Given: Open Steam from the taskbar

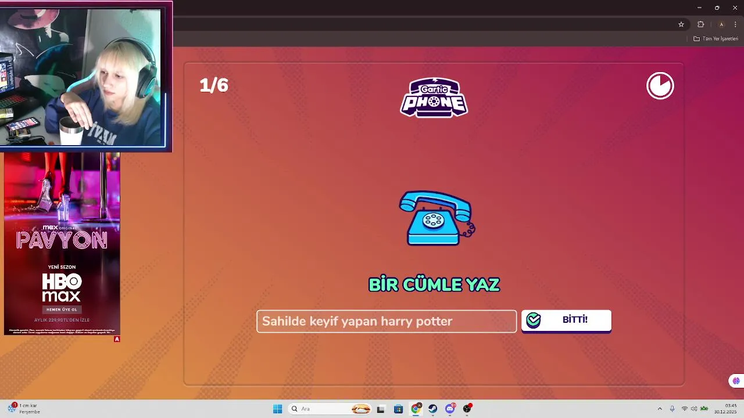Looking at the screenshot, I should (x=433, y=409).
